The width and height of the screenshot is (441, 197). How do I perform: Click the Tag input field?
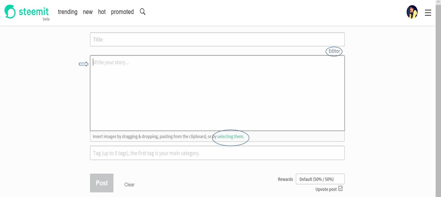tap(217, 153)
